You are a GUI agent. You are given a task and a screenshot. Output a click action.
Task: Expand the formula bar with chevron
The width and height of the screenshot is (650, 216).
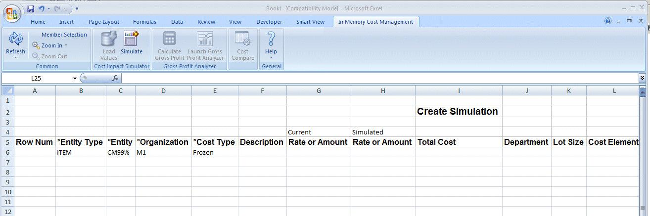tap(642, 78)
